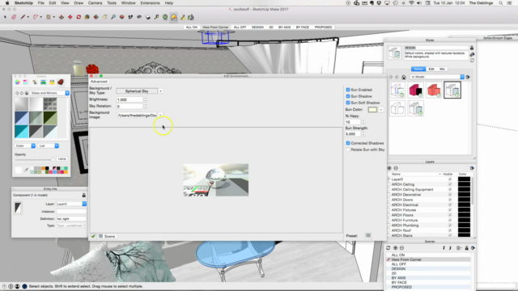Open Background / Sky Type dropdown
Viewport: 518px width, 291px height.
[x=160, y=91]
